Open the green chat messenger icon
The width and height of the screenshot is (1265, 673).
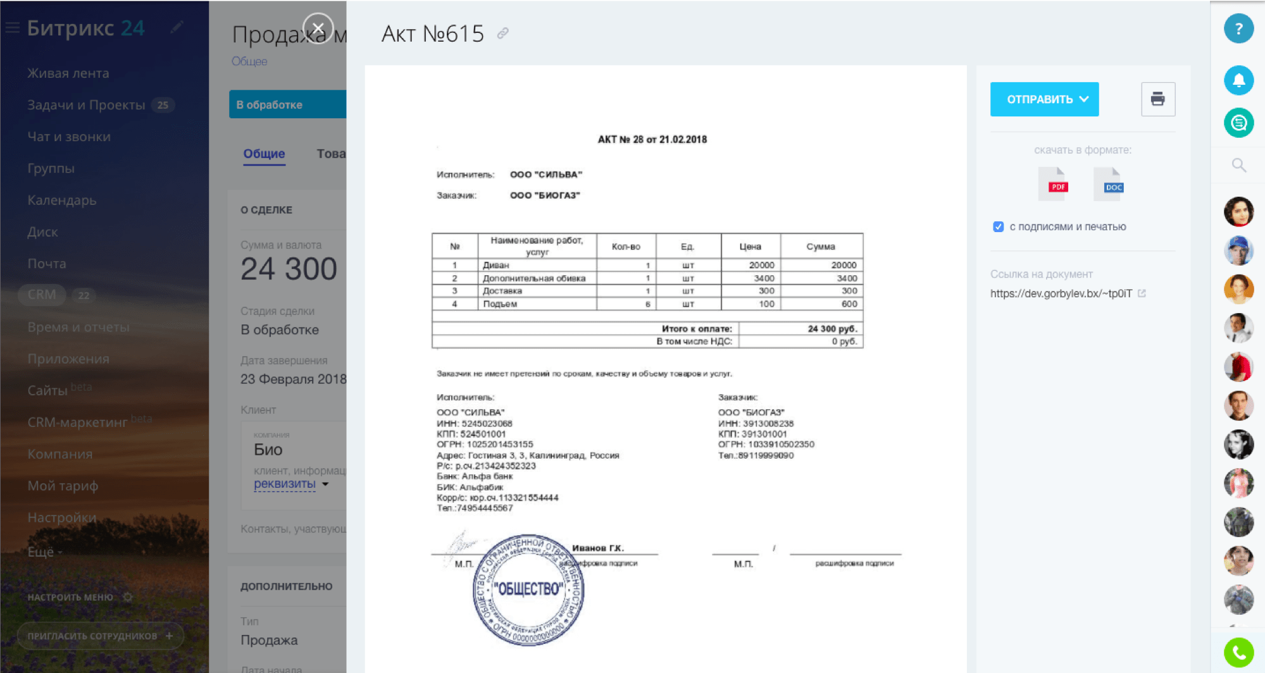pyautogui.click(x=1238, y=123)
